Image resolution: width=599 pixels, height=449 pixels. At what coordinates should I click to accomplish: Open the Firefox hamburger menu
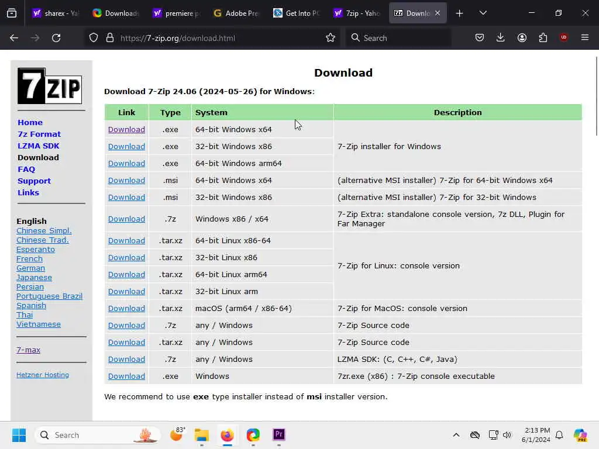[x=584, y=37]
